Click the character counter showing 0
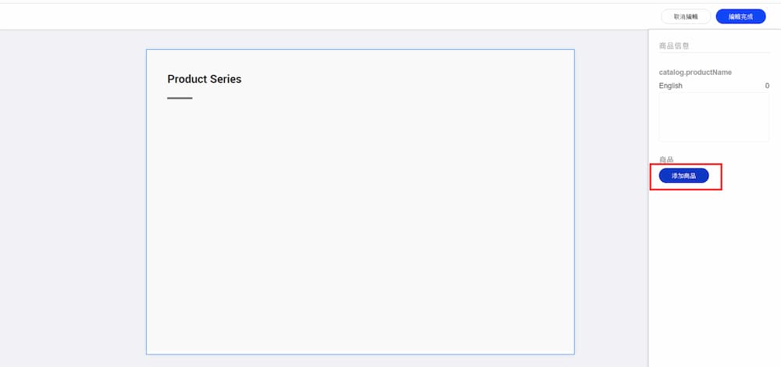The width and height of the screenshot is (781, 367). click(x=766, y=85)
